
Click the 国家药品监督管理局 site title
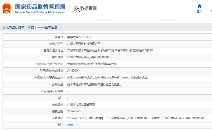pos(40,7)
